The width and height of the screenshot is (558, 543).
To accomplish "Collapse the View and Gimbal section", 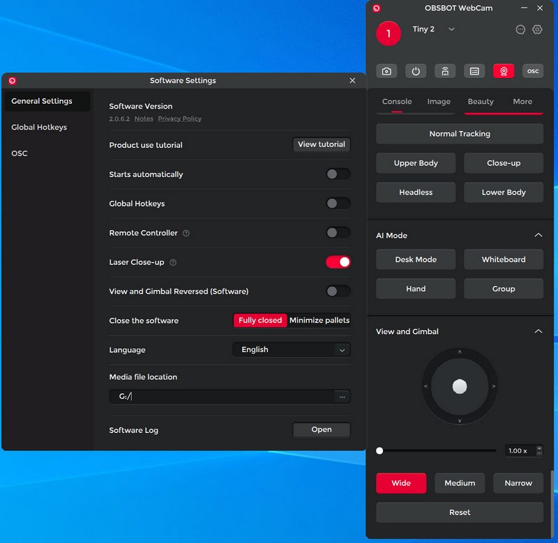I will pos(538,331).
